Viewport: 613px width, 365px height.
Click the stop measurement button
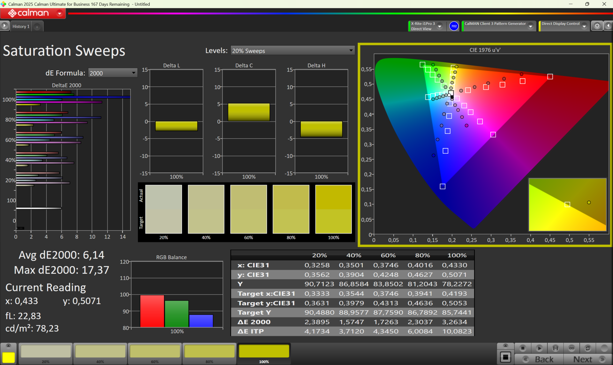pos(523,348)
